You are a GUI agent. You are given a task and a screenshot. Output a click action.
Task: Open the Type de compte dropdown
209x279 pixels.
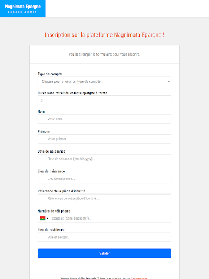tap(104, 81)
